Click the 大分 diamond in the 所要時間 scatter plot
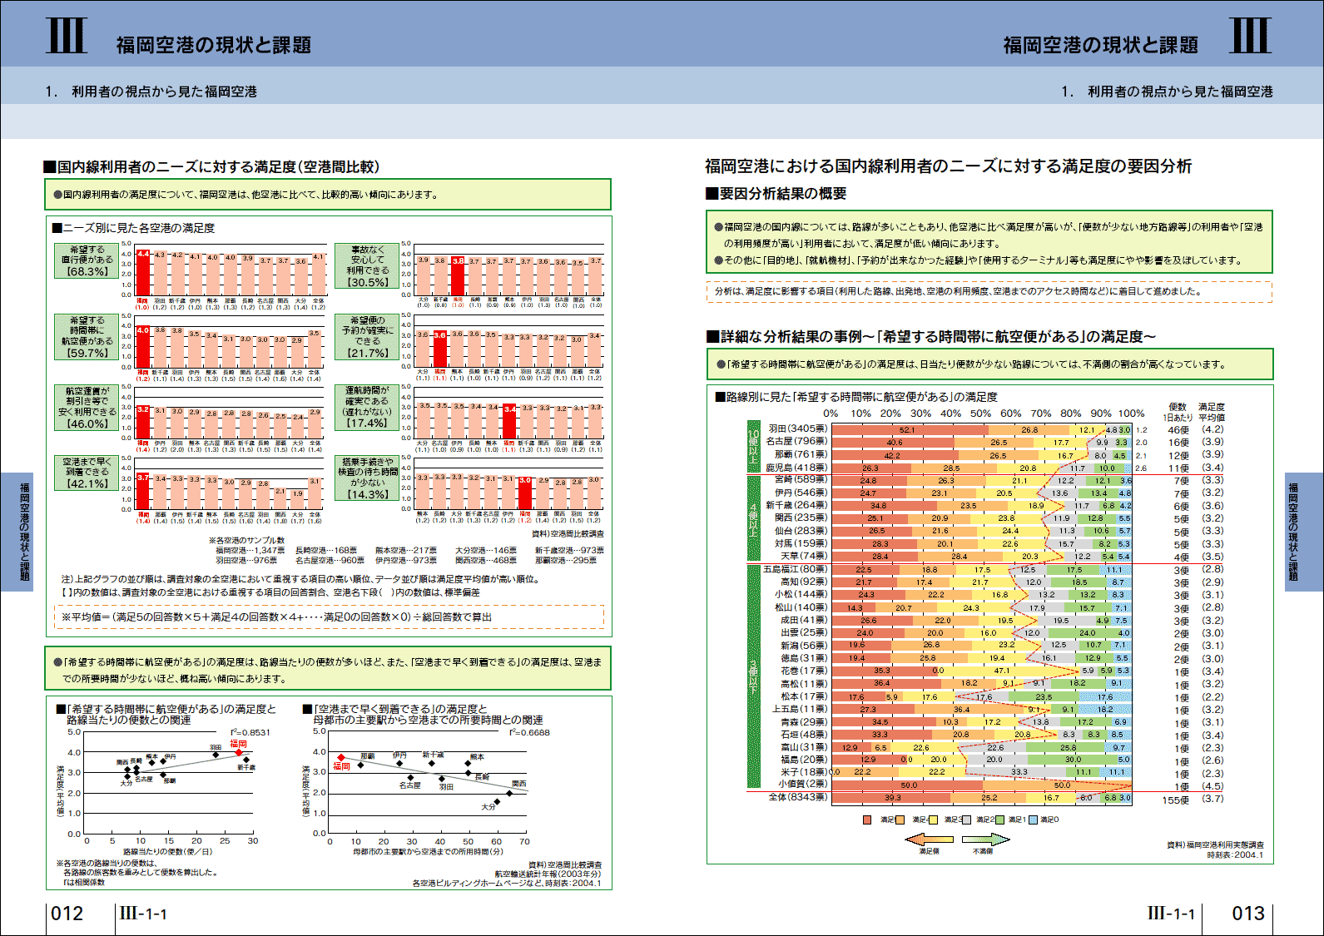Screen dimensions: 1324x936 497,802
